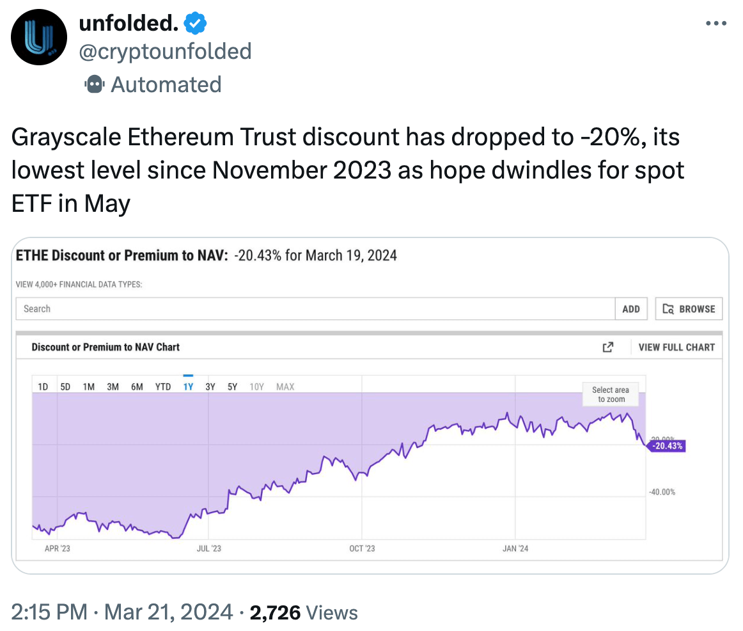Click the Browse magnifier icon
The height and width of the screenshot is (631, 743).
pyautogui.click(x=667, y=308)
